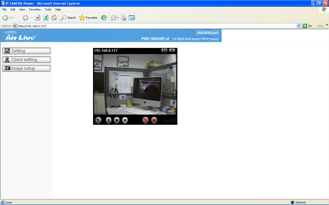Go to the browser Home page

54,18
